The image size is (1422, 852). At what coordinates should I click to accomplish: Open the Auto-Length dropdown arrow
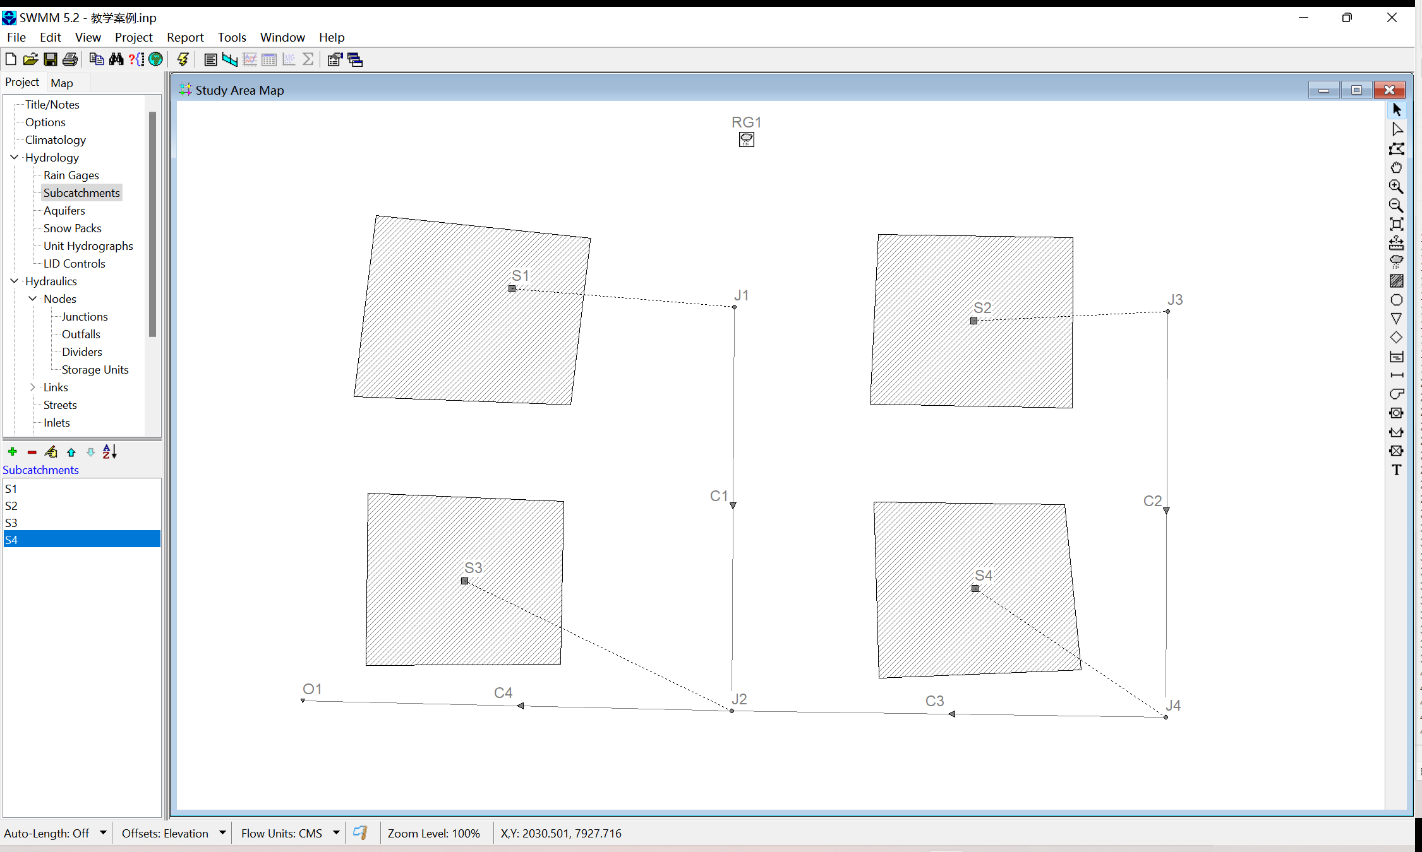pyautogui.click(x=103, y=832)
